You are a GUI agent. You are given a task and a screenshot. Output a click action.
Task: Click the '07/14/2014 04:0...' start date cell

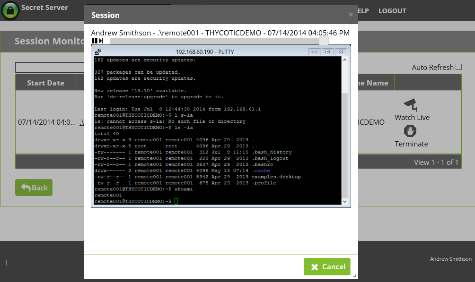click(x=47, y=122)
